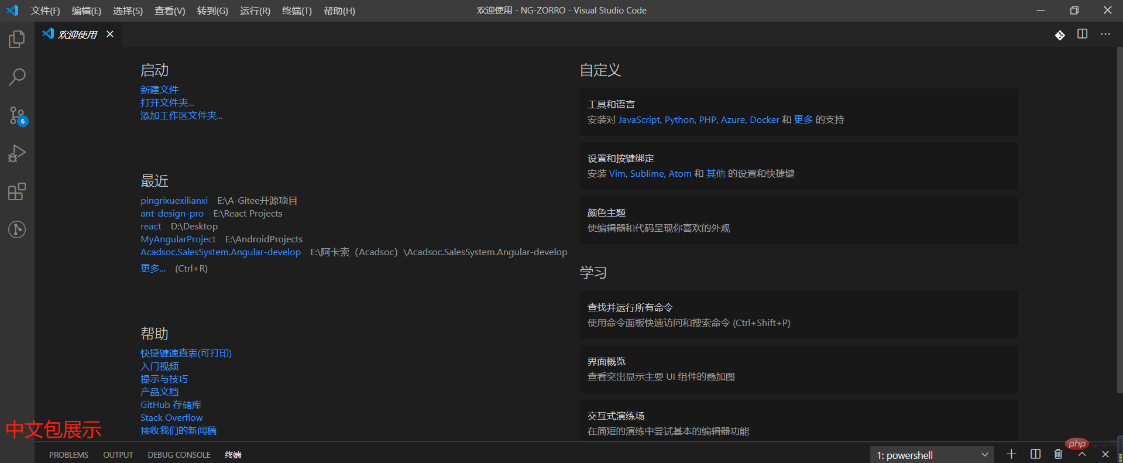Open the editor more actions ellipsis
Image resolution: width=1123 pixels, height=463 pixels.
1105,35
